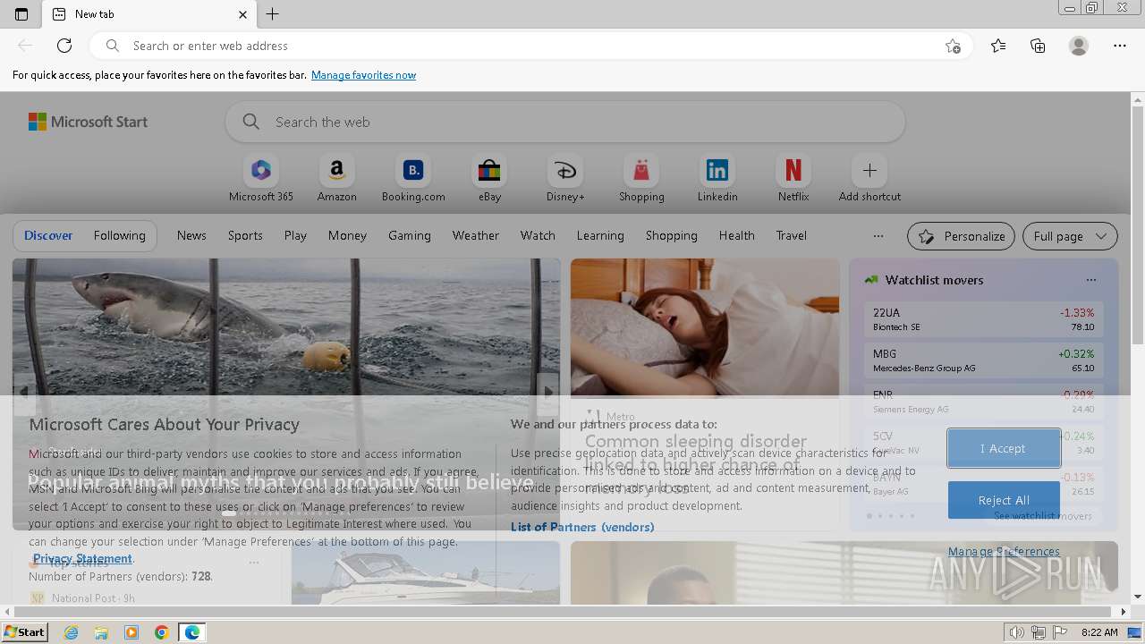Open Google Chrome from taskbar
This screenshot has width=1145, height=644.
pos(161,632)
